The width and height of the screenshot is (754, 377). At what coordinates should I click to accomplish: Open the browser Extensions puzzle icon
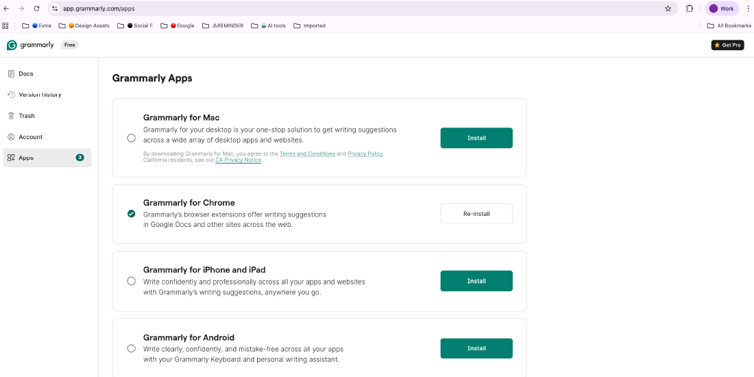[690, 9]
